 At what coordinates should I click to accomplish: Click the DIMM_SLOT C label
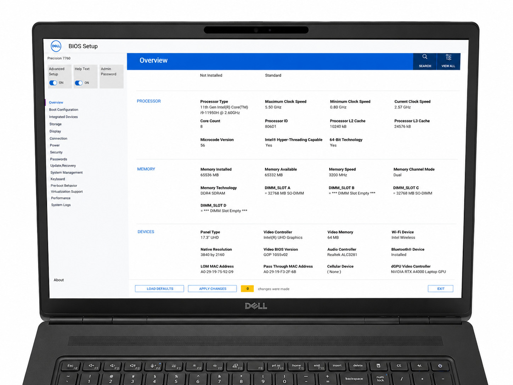click(406, 188)
